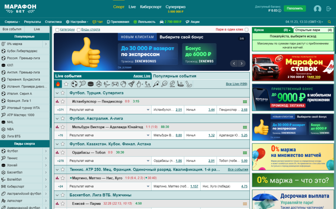Viewport: 336px width, 209px height.
Task: Filter Live events by field hockey icon
Action: (x=189, y=84)
